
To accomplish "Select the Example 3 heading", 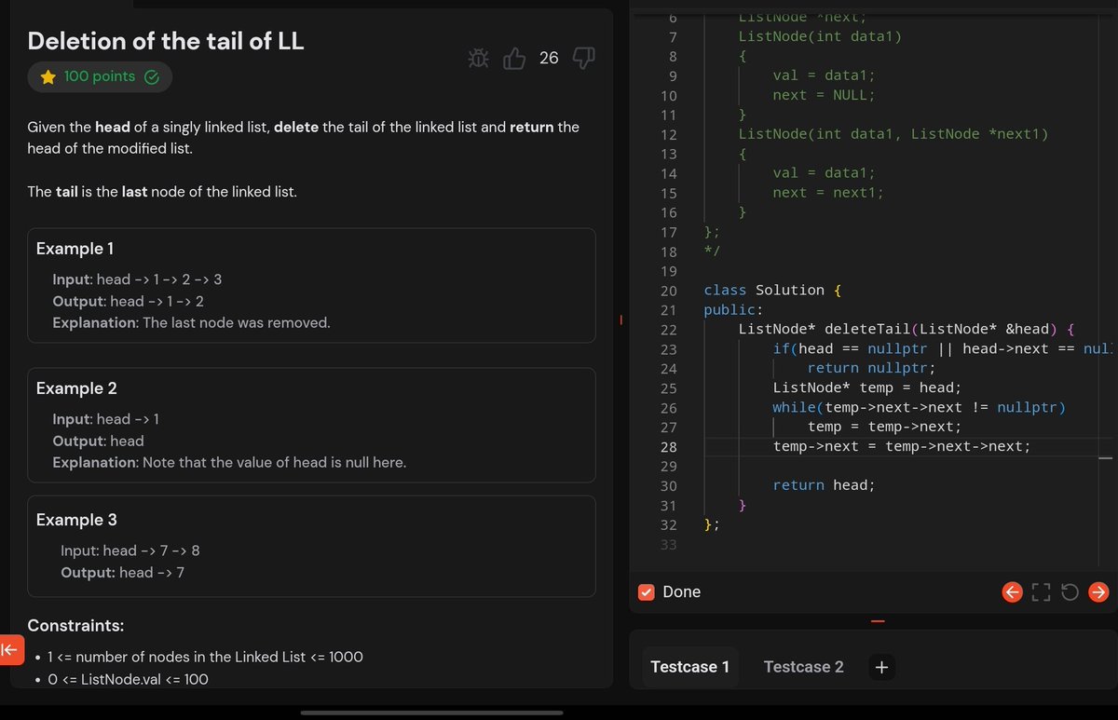I will pos(76,520).
